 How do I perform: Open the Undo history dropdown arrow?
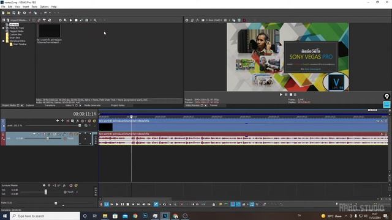click(50, 13)
